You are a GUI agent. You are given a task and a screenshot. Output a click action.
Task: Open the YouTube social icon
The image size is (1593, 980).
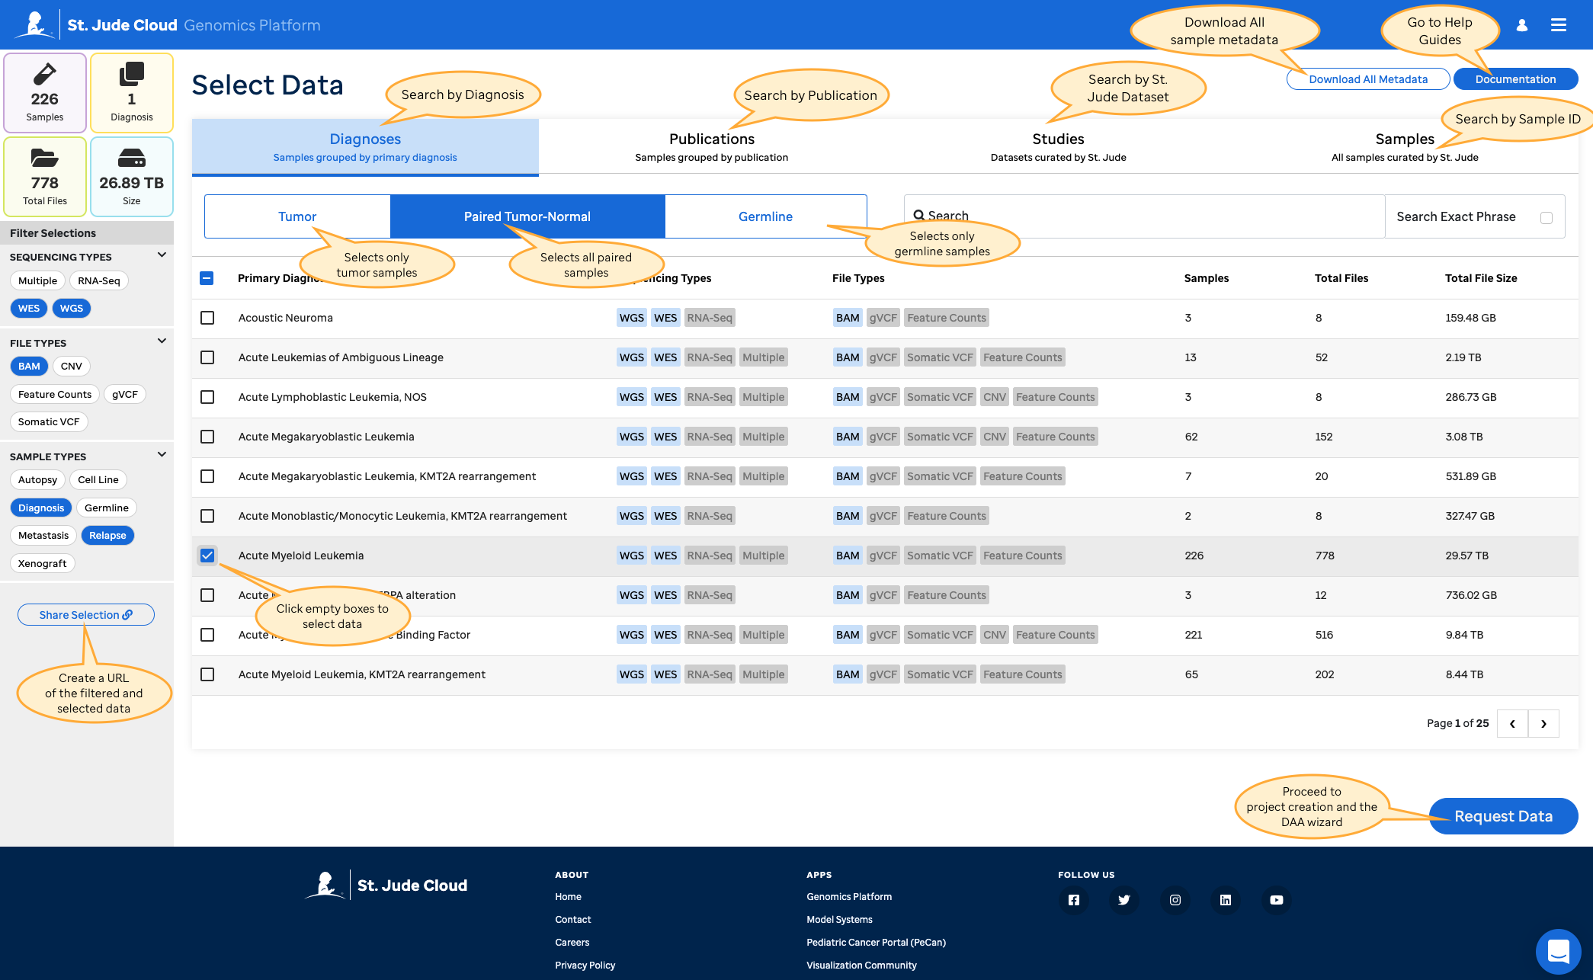1277,900
